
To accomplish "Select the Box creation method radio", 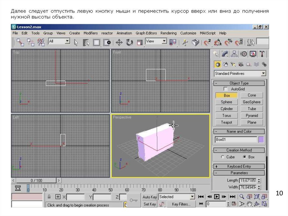I will [244, 157].
